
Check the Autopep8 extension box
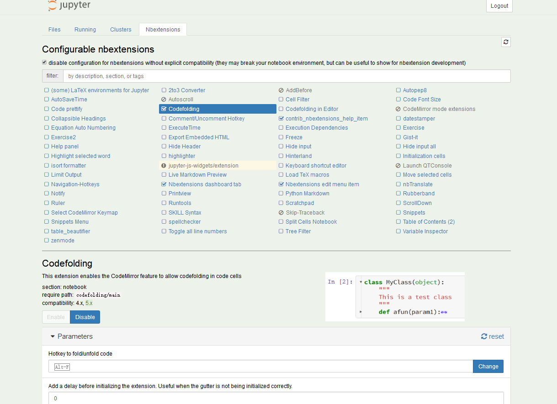click(x=398, y=90)
